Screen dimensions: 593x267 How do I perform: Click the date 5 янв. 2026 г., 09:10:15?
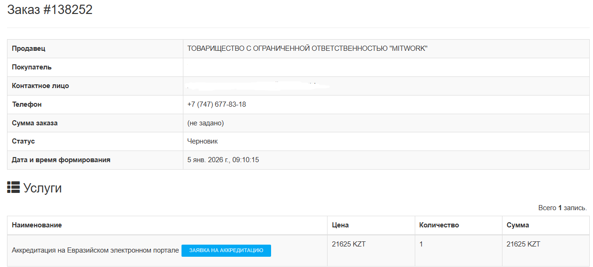[x=223, y=160]
